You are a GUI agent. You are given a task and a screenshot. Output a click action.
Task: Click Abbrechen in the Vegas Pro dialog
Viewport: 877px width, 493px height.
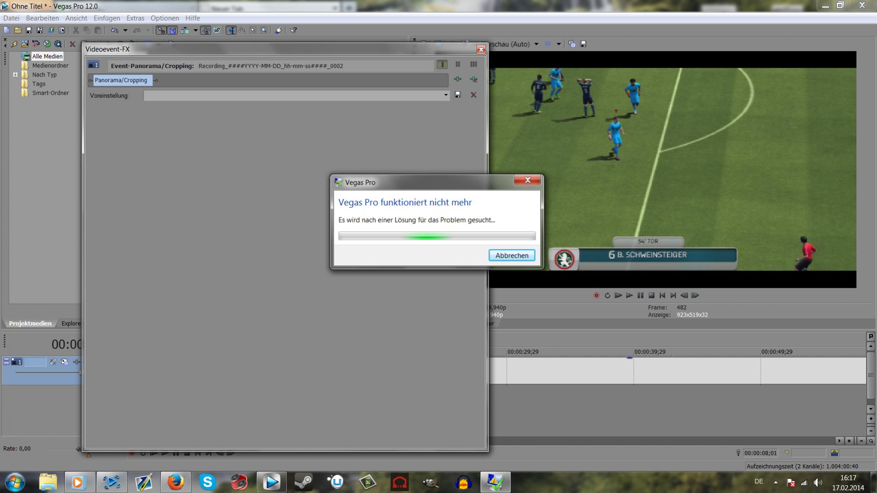coord(512,255)
